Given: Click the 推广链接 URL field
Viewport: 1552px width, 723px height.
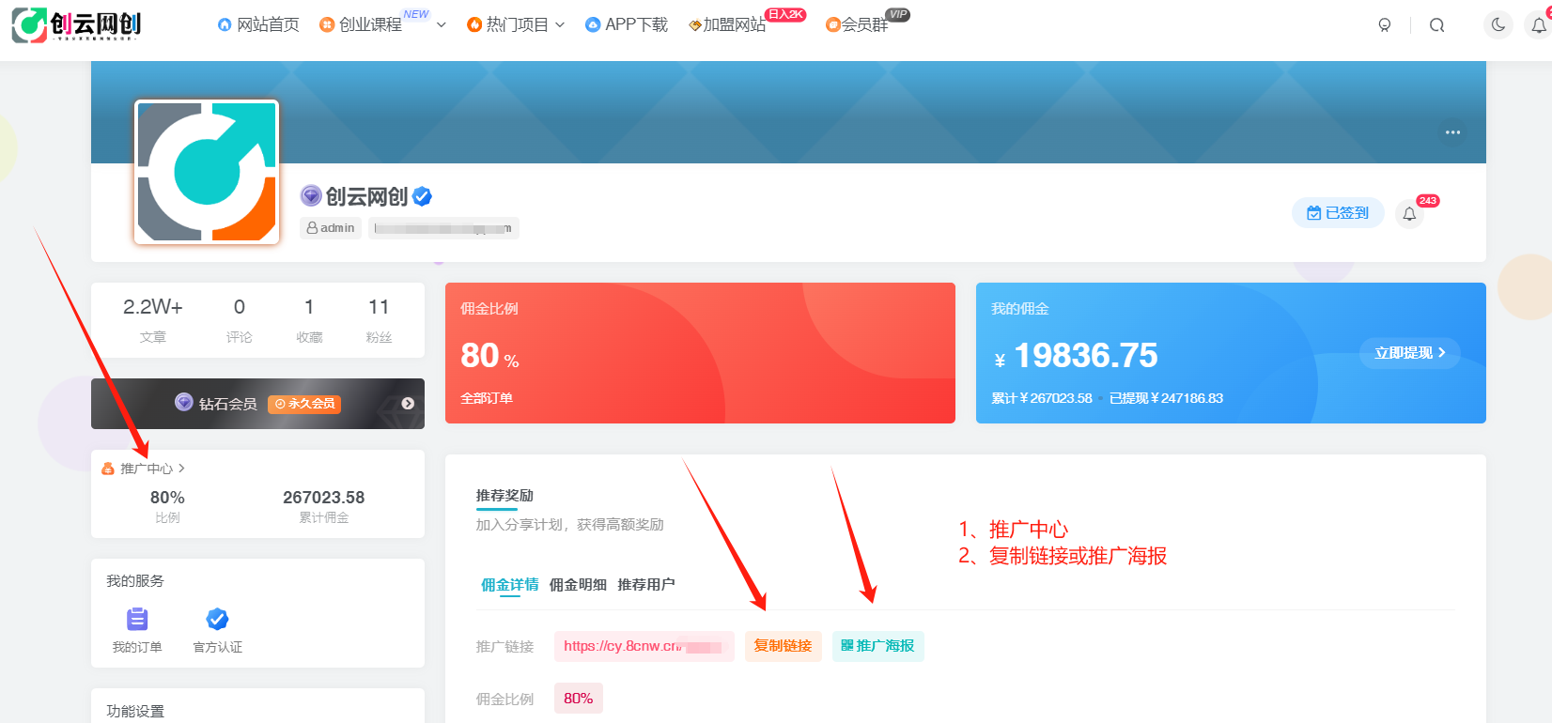Looking at the screenshot, I should pyautogui.click(x=644, y=646).
